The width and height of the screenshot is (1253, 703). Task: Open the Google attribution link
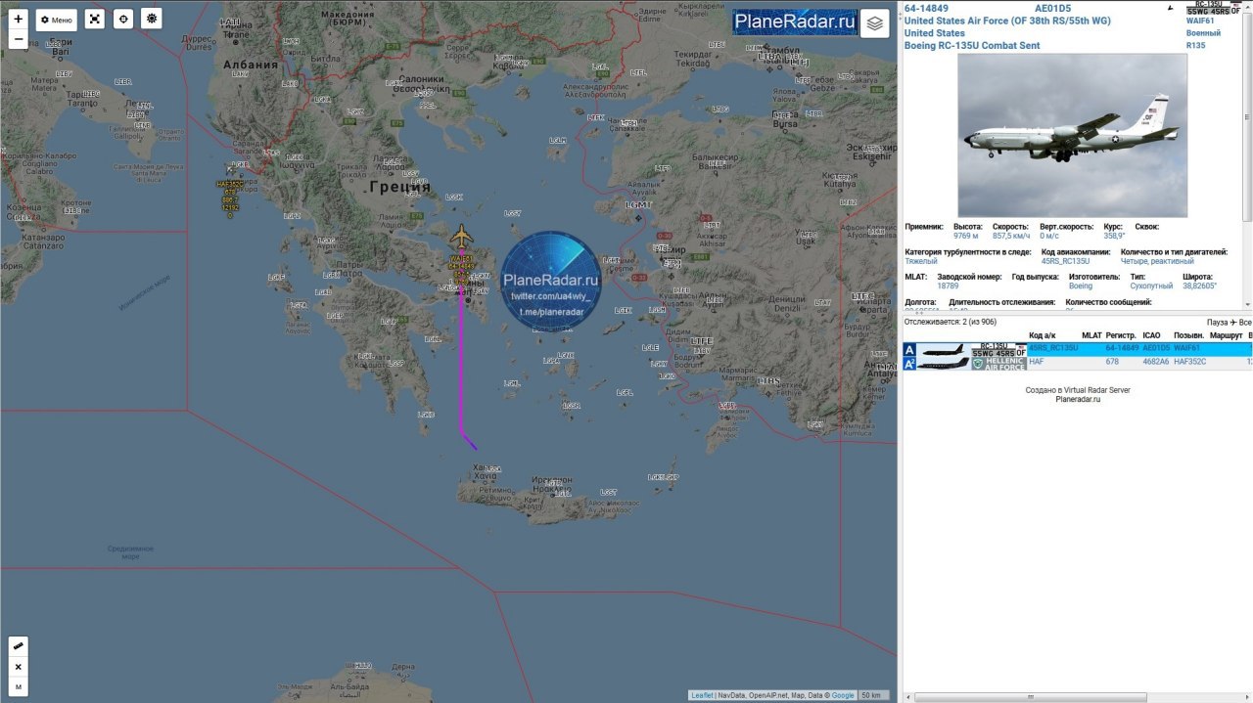click(843, 695)
